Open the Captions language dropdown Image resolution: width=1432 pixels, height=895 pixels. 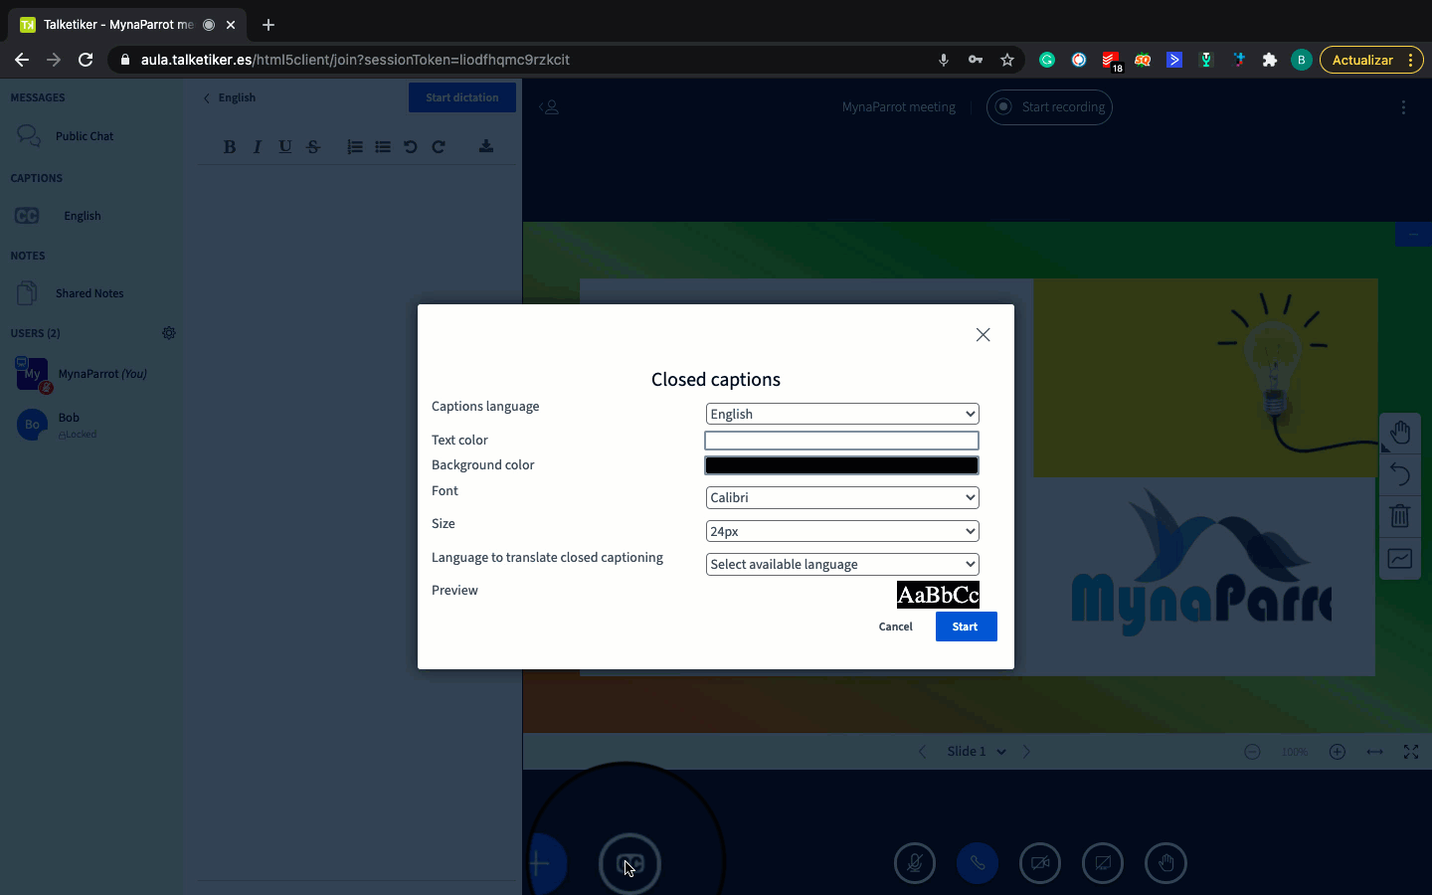pos(842,414)
